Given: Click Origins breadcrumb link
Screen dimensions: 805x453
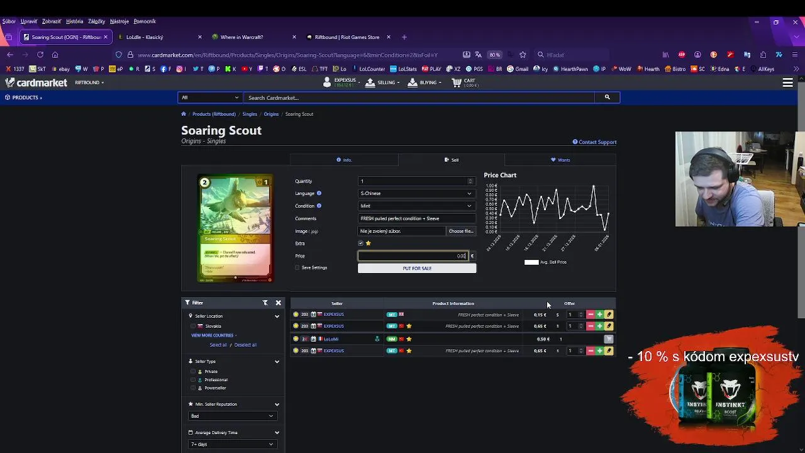Looking at the screenshot, I should [x=271, y=114].
